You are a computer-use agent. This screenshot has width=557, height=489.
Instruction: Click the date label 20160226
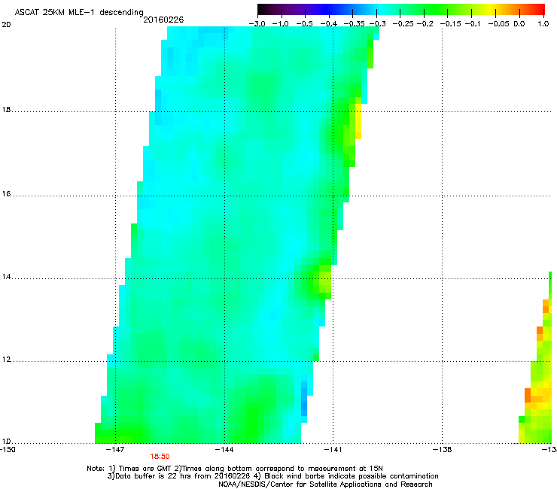tap(163, 20)
